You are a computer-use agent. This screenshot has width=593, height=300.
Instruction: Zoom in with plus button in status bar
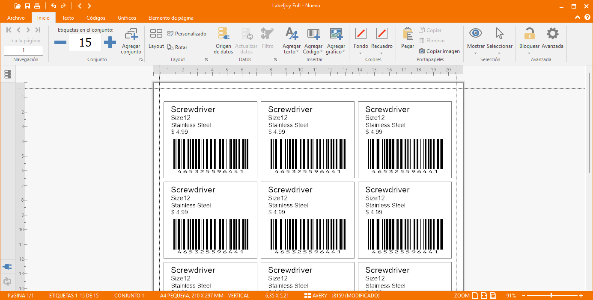click(x=581, y=296)
